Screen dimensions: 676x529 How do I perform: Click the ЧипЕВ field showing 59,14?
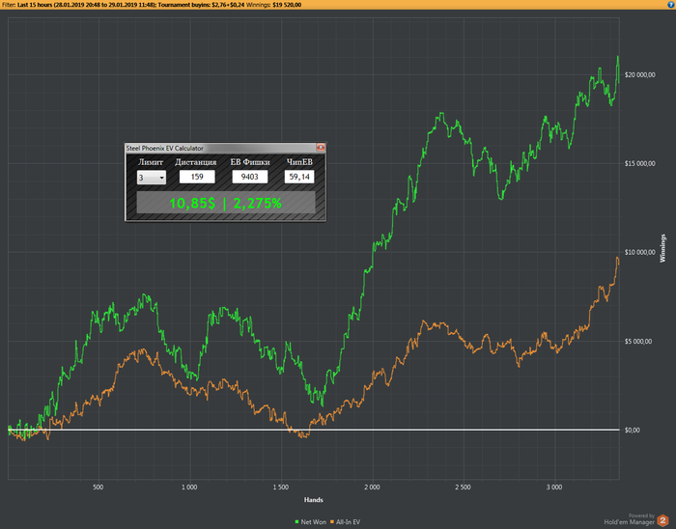point(299,177)
